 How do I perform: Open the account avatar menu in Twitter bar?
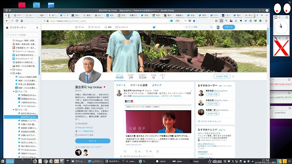click(218, 27)
